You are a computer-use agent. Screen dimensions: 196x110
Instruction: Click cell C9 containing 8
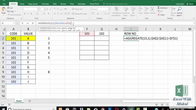point(43,72)
